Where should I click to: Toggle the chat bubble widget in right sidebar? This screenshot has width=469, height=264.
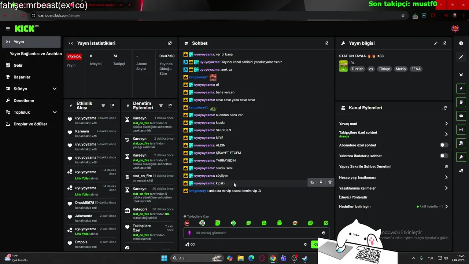[461, 116]
